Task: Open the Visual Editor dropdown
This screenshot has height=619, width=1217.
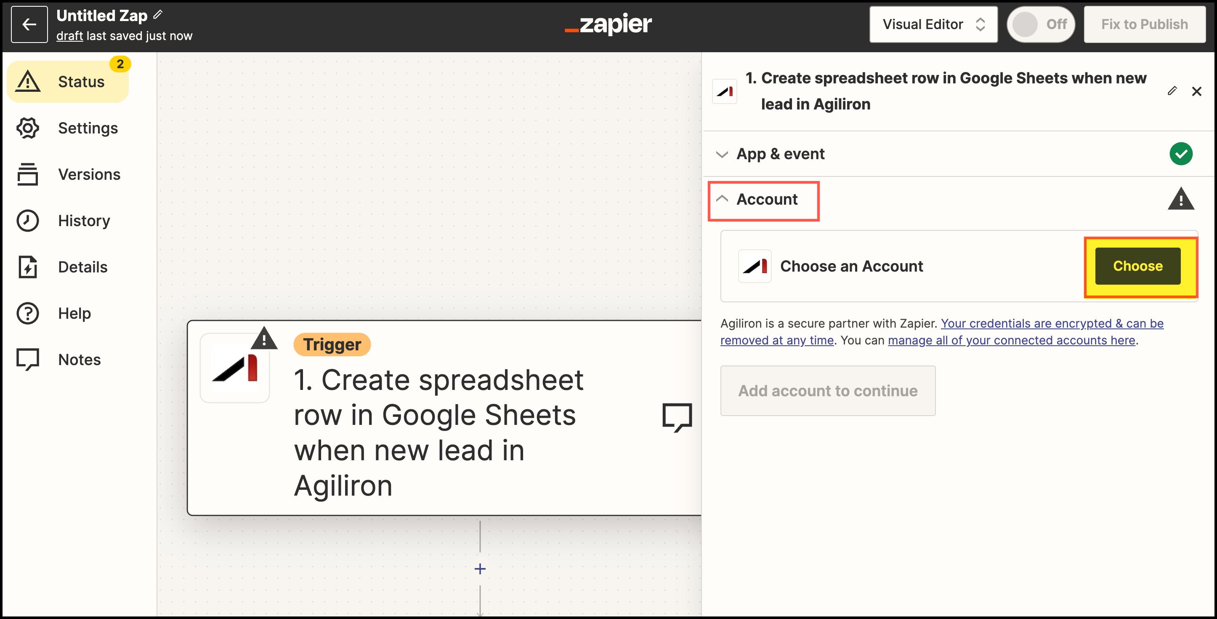Action: click(933, 24)
